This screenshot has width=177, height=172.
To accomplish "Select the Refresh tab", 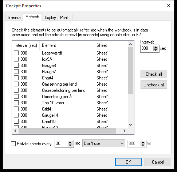I will pyautogui.click(x=32, y=17).
